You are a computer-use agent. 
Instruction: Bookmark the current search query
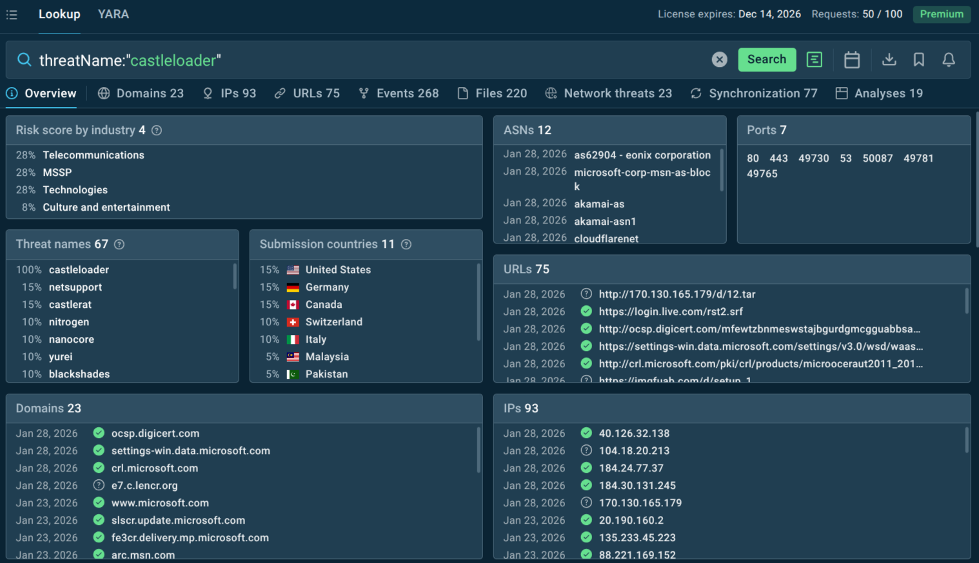[x=918, y=59]
